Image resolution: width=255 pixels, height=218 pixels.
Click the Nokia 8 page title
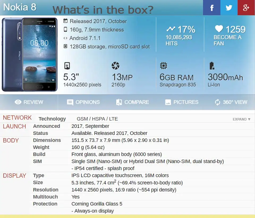[x=20, y=7]
